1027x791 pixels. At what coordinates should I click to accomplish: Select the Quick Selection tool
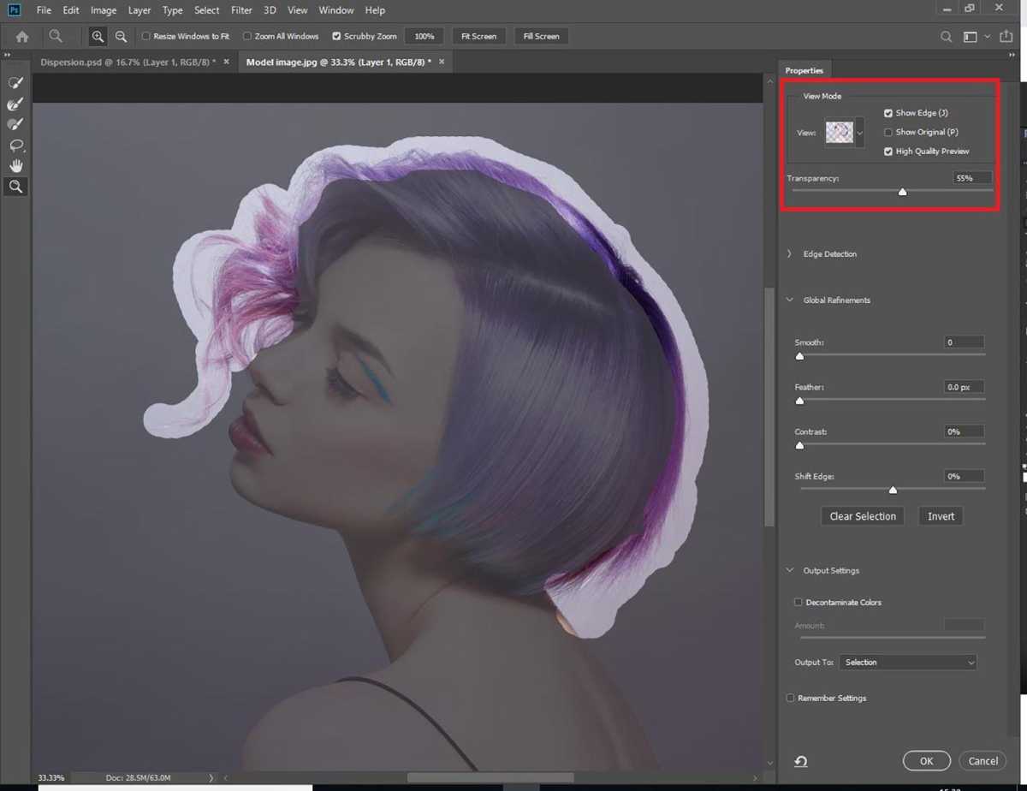(x=15, y=82)
